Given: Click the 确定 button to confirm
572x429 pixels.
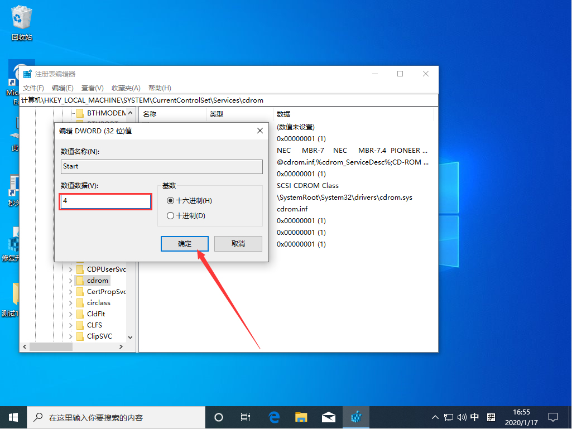Looking at the screenshot, I should coord(184,244).
